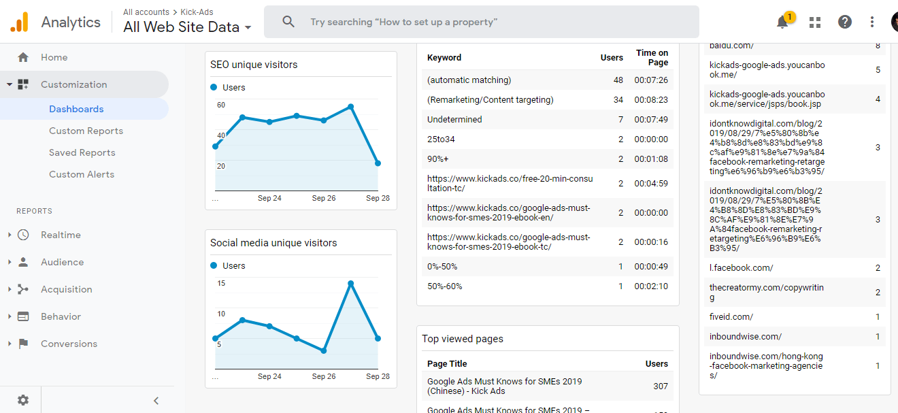Open the All Web Site Data view selector

(187, 27)
